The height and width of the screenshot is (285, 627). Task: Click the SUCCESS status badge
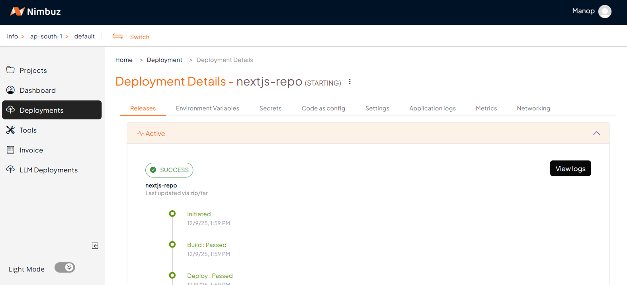[169, 170]
